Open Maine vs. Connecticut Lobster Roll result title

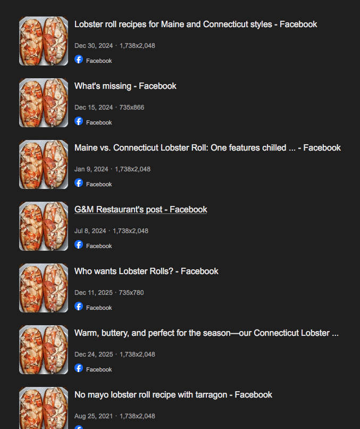pyautogui.click(x=207, y=148)
